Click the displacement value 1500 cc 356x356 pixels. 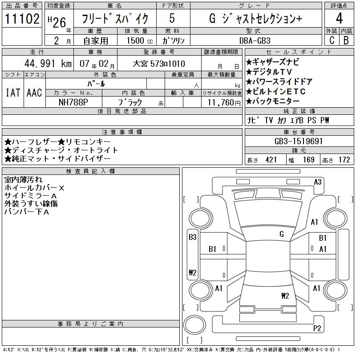point(140,40)
